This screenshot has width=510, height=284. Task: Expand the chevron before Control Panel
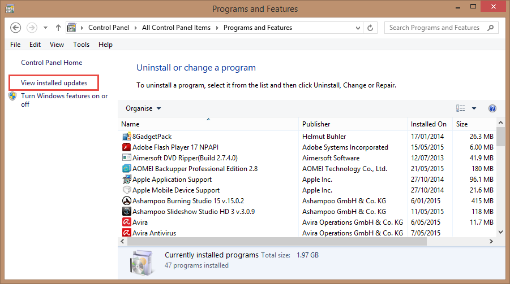click(x=82, y=28)
